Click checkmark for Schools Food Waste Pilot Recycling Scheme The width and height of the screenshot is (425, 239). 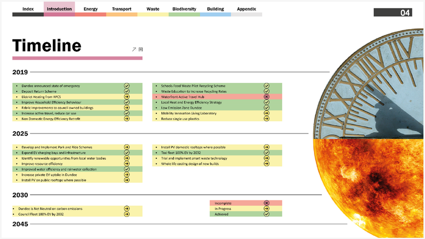[266, 86]
